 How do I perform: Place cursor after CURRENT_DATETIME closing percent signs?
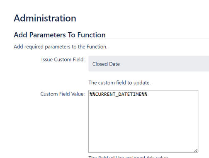coord(148,95)
